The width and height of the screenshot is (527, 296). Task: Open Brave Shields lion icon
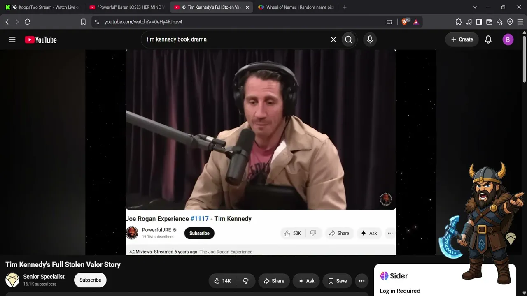(405, 22)
